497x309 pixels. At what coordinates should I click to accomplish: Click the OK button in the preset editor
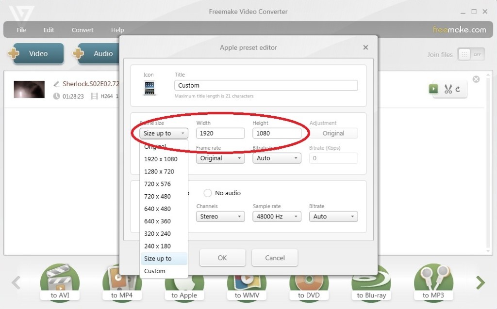tap(222, 258)
